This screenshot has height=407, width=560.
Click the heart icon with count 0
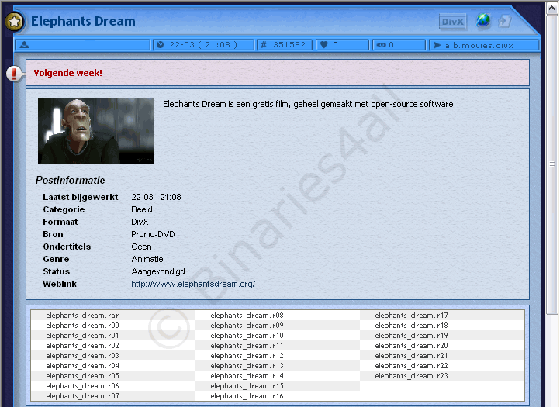tap(324, 45)
